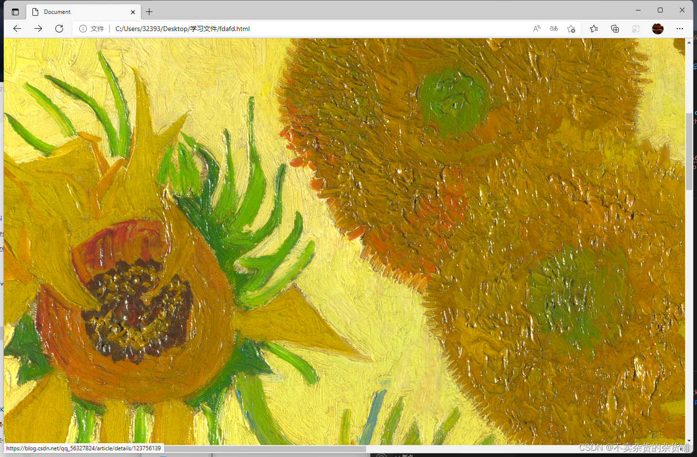Go forward to next page

click(x=38, y=29)
